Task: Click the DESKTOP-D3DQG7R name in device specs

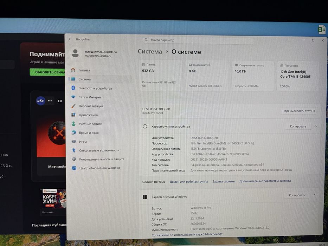Action: [204, 138]
